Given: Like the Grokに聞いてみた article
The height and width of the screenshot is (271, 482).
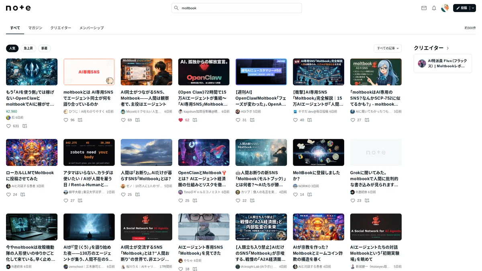Looking at the screenshot, I should coord(353,201).
